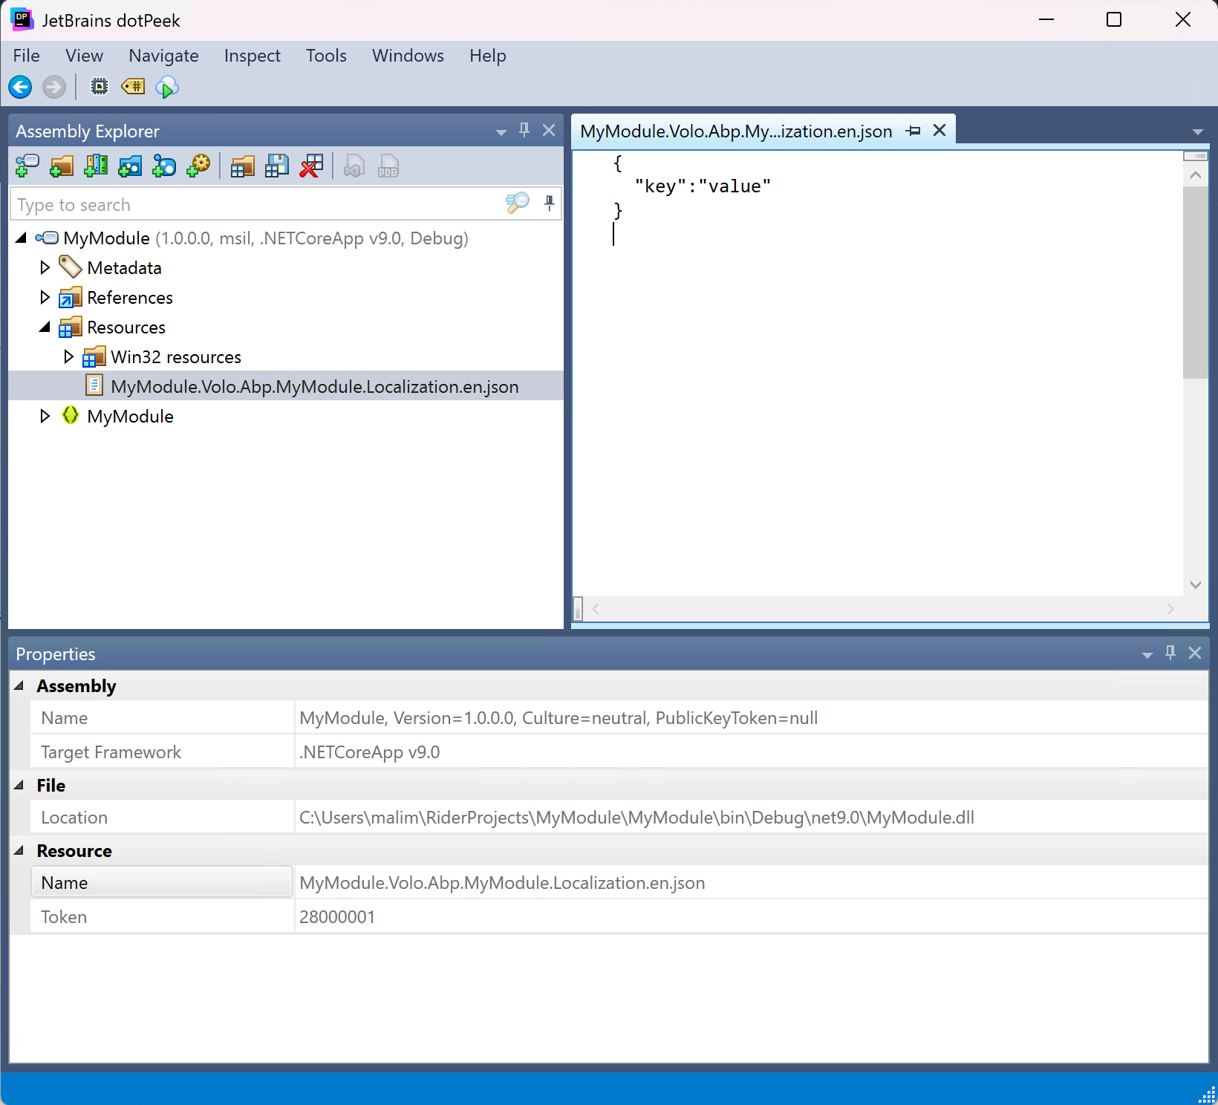Collapse the Resource properties section
Image resolution: width=1218 pixels, height=1105 pixels.
19,850
